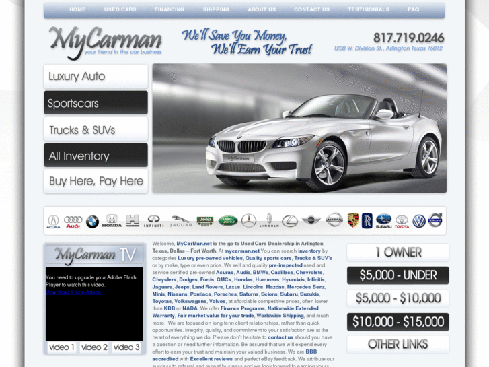Show cars priced $10,000 - $15,000
489x367 pixels.
tap(398, 322)
